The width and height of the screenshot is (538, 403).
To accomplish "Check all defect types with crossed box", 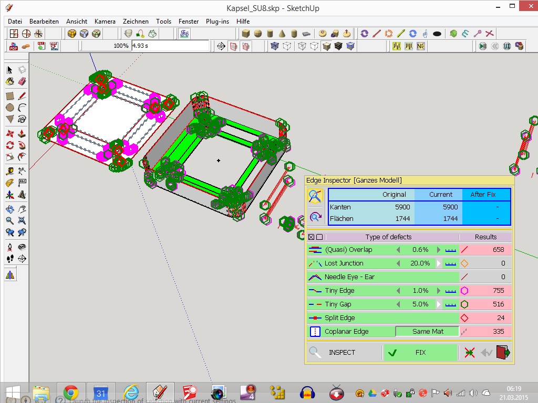I will [x=311, y=237].
